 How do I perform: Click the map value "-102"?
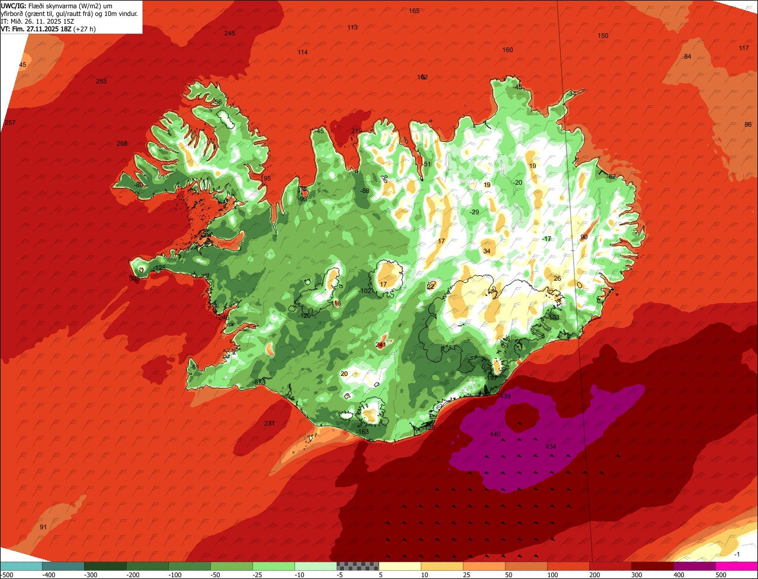365,291
